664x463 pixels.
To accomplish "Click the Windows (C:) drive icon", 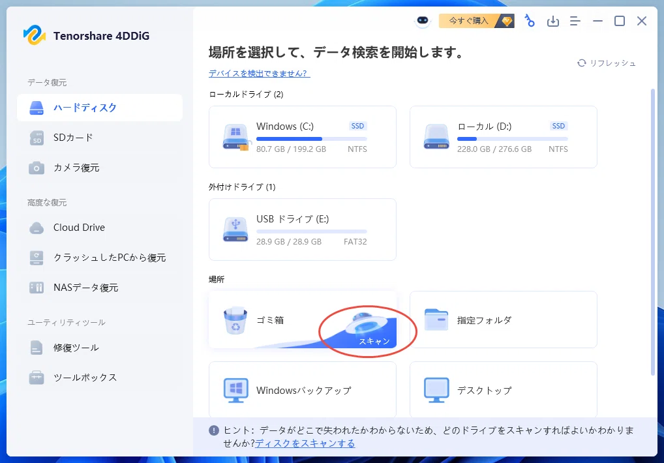I will pos(236,137).
